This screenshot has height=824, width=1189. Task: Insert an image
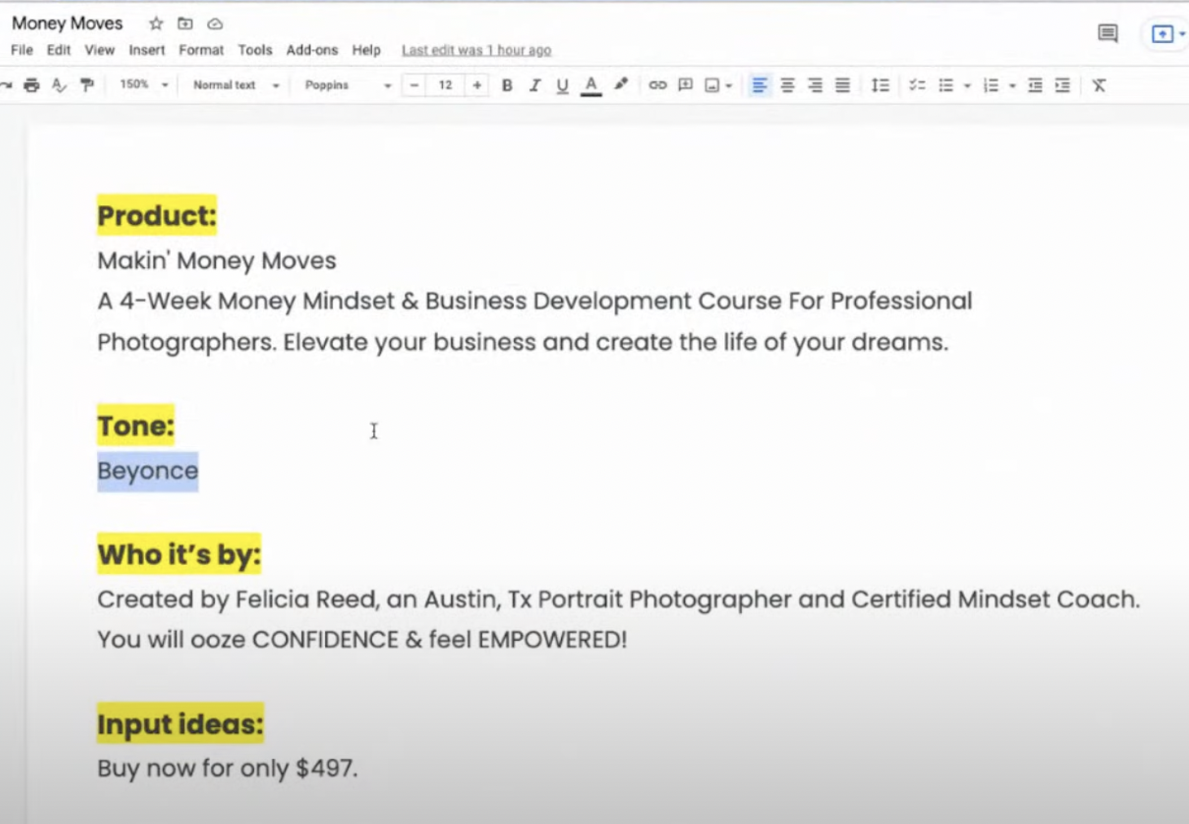pos(713,85)
